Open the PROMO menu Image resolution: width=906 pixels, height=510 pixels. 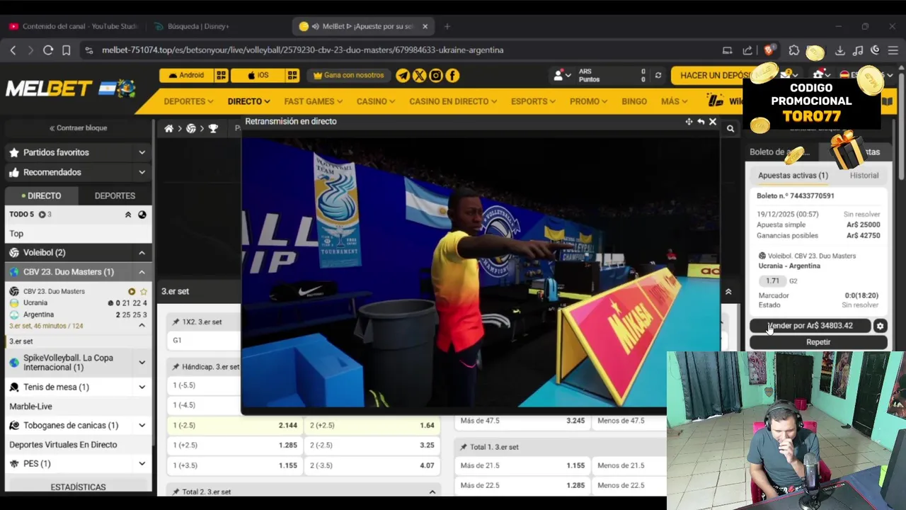588,101
